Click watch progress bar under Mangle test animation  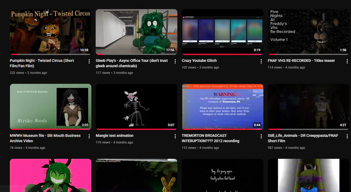tap(136, 129)
